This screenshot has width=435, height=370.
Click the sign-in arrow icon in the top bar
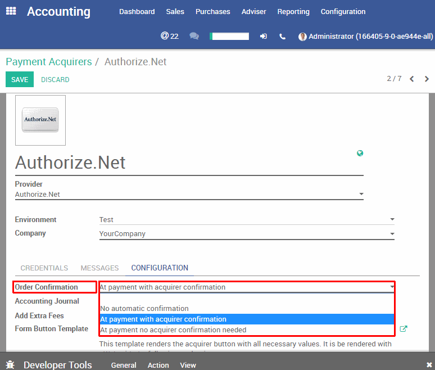263,37
